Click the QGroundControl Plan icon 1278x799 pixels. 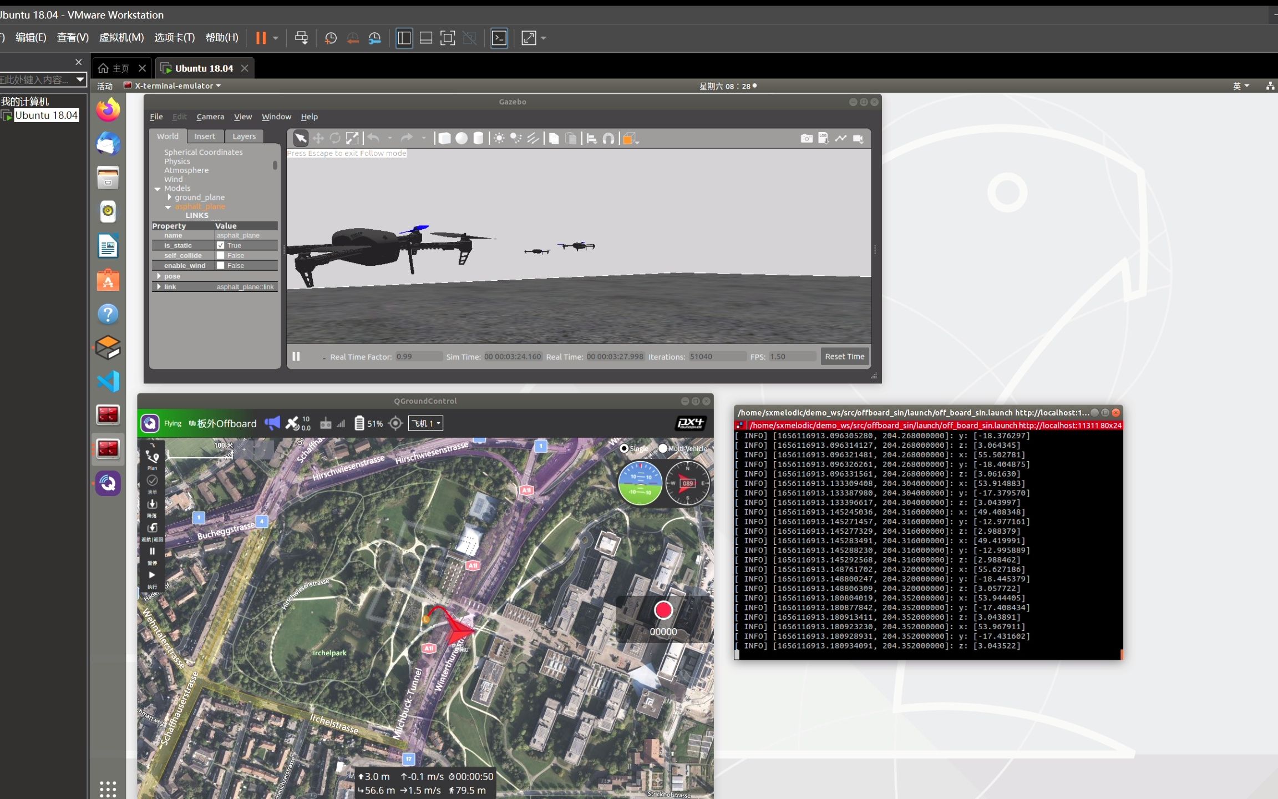point(152,459)
